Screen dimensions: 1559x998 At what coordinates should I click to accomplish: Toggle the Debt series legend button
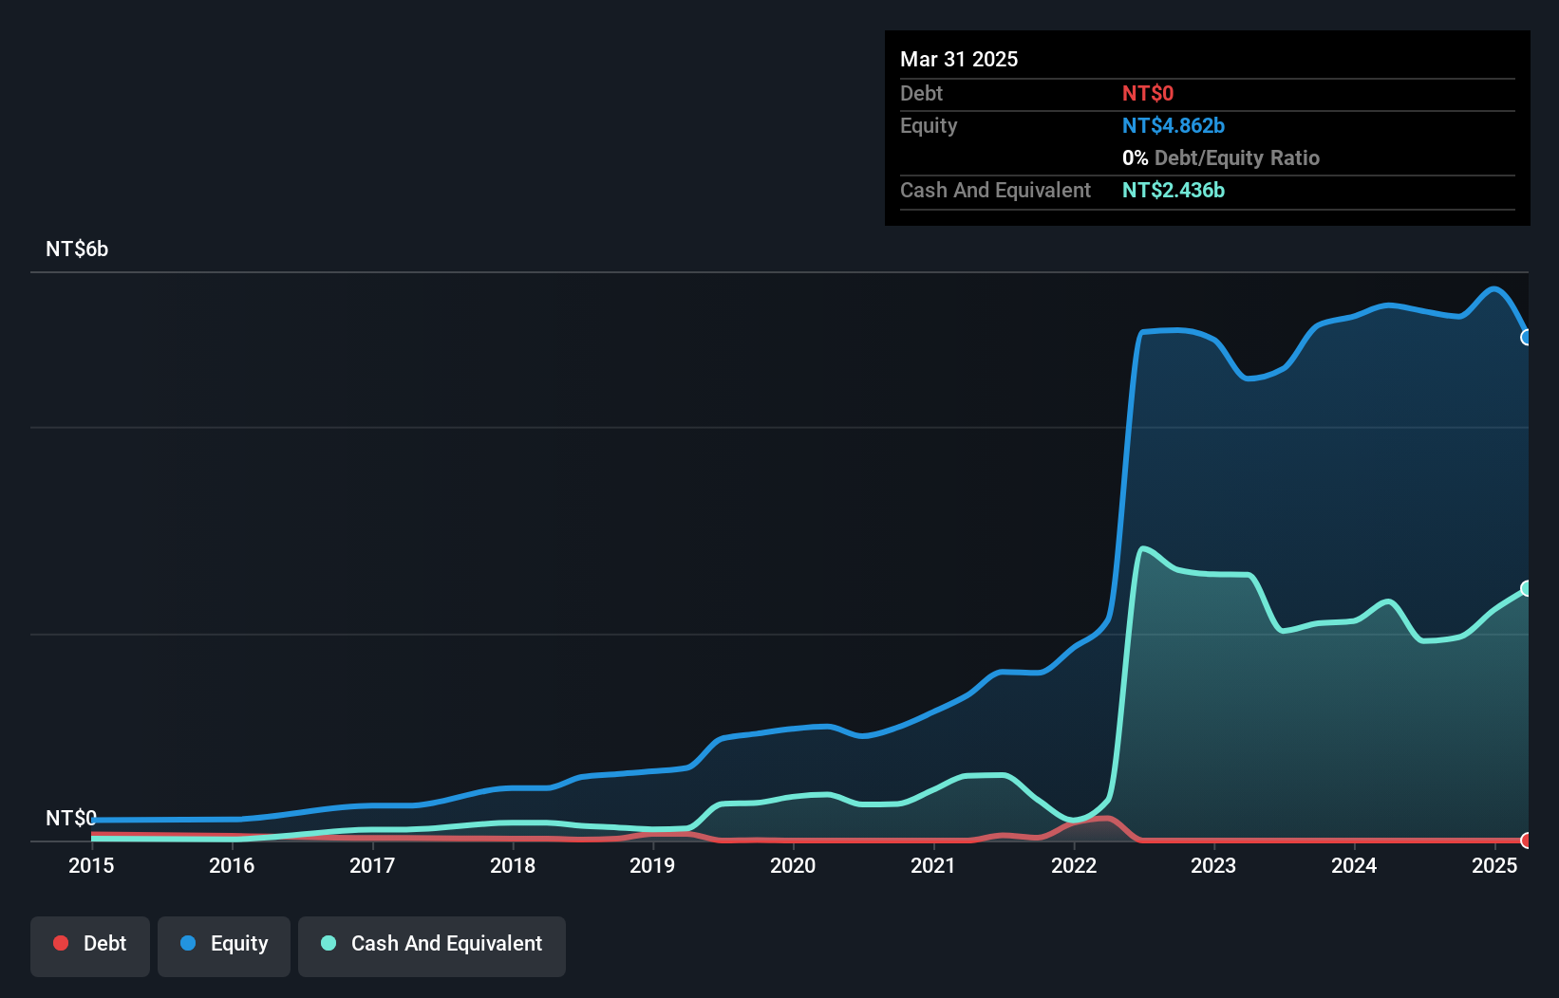pos(90,946)
